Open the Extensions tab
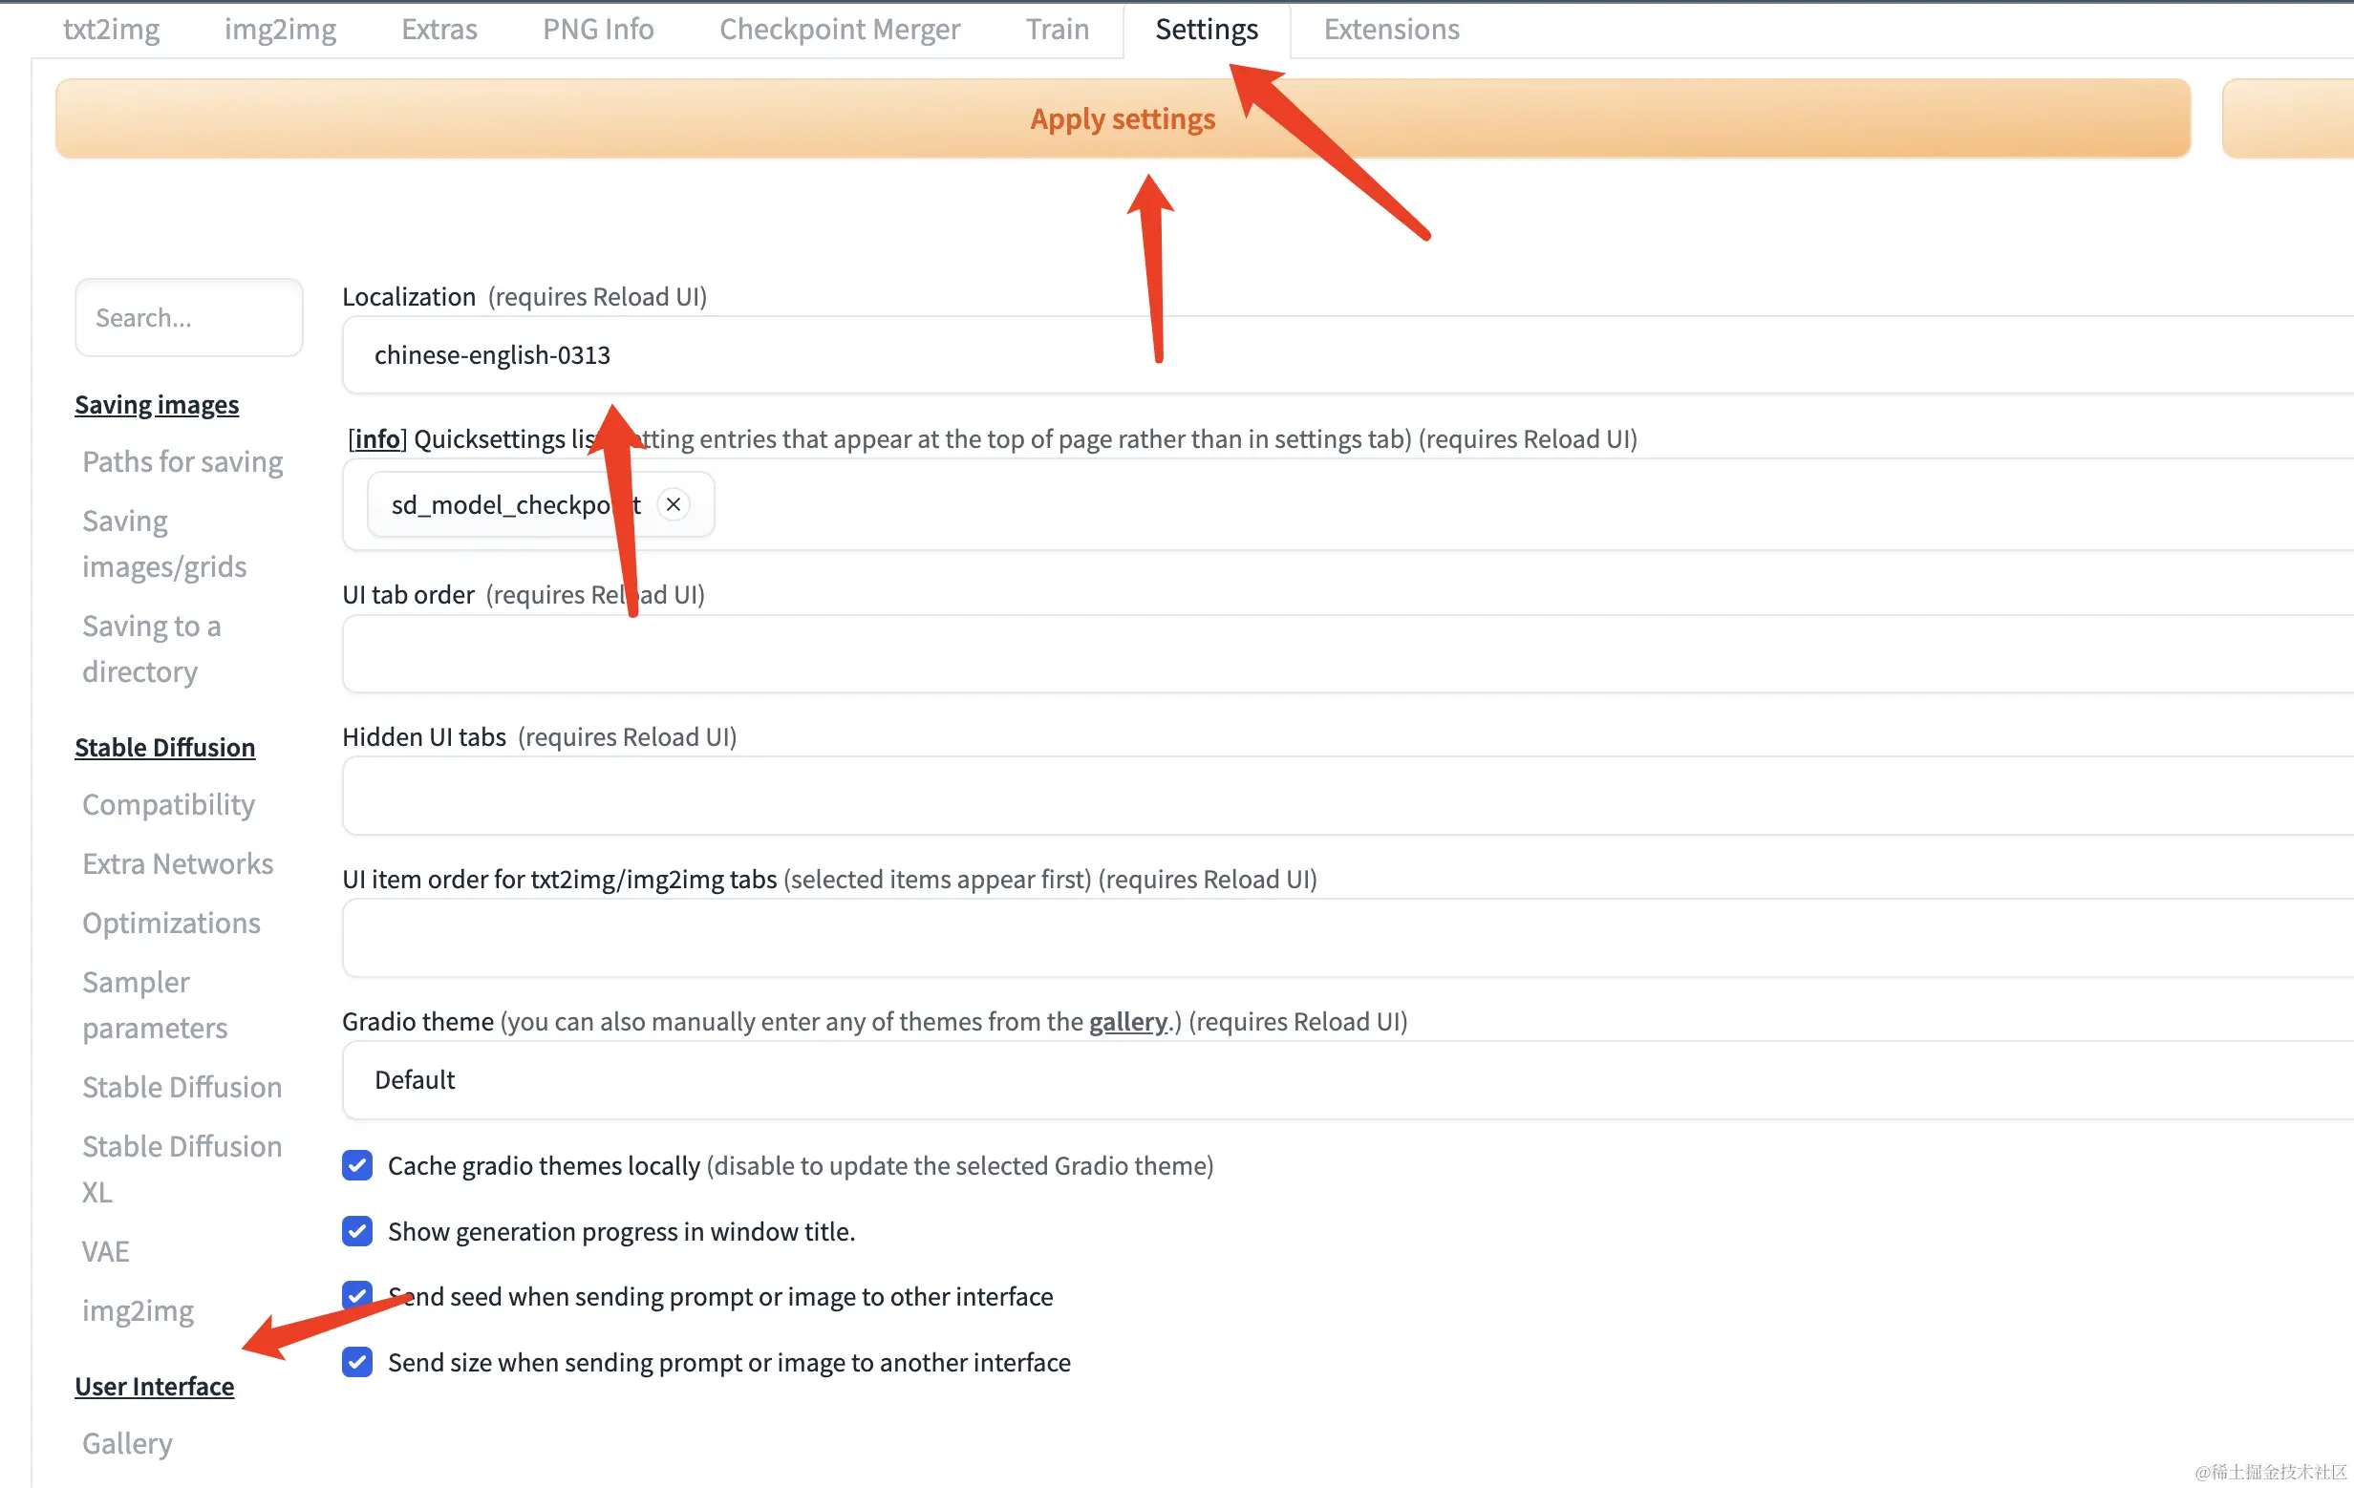The width and height of the screenshot is (2354, 1488). [x=1390, y=30]
